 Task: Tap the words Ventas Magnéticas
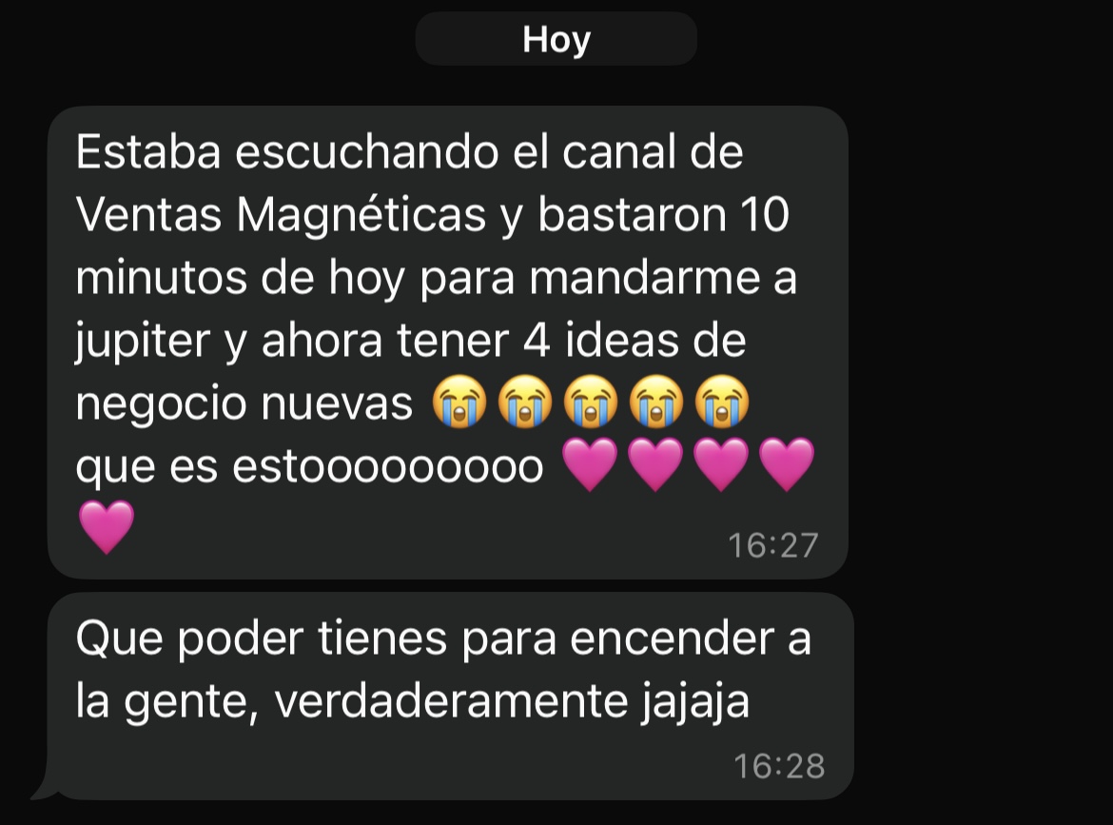pyautogui.click(x=281, y=214)
